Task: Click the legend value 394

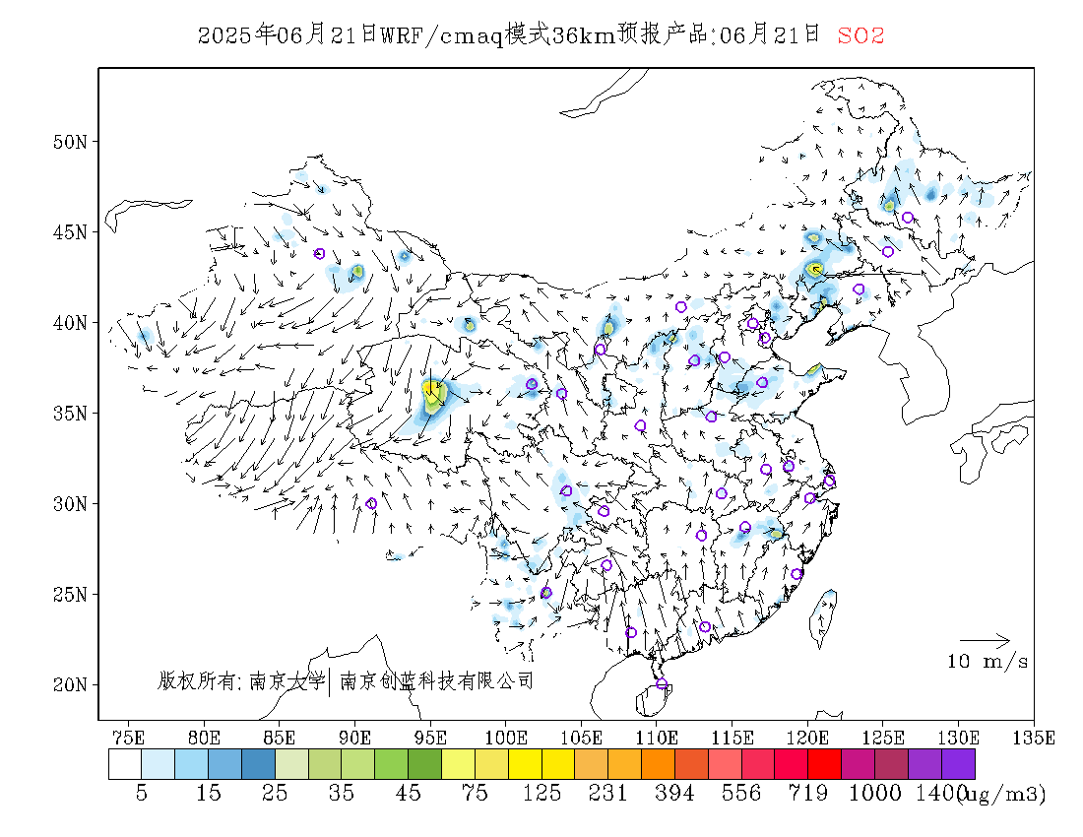Action: coord(674,793)
